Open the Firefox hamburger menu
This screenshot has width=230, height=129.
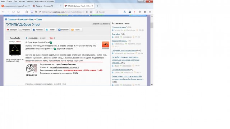pyautogui.click(x=150, y=12)
